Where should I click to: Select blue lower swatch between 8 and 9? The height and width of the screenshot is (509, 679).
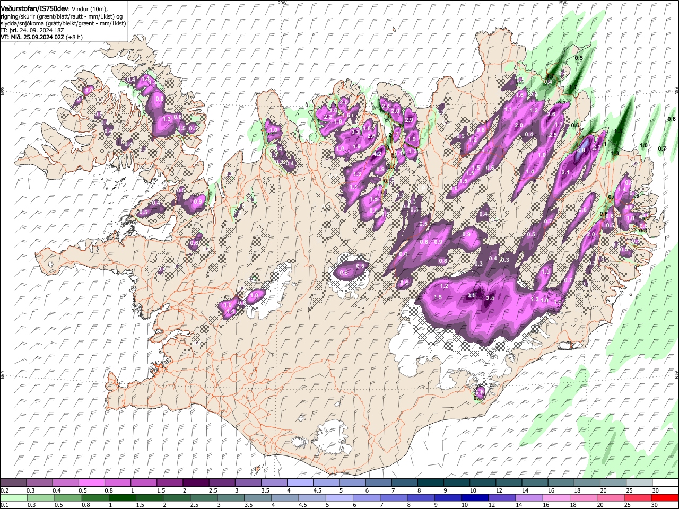pos(420,497)
